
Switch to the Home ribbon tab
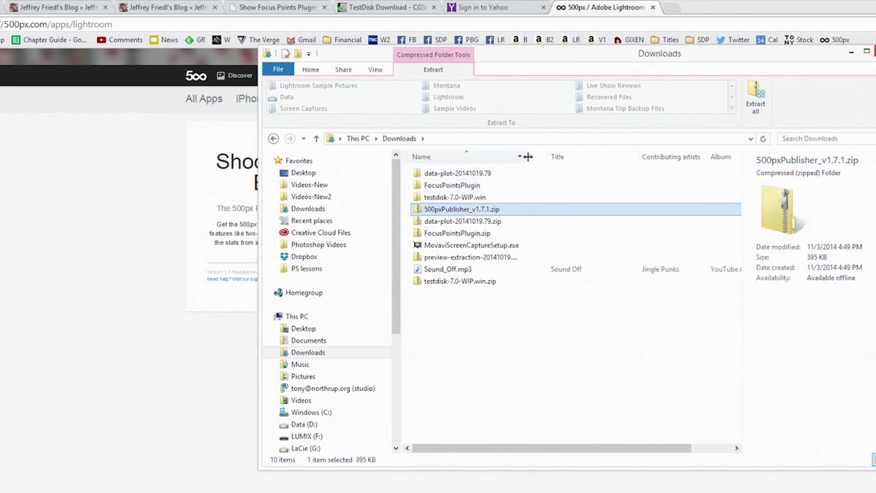[x=310, y=69]
